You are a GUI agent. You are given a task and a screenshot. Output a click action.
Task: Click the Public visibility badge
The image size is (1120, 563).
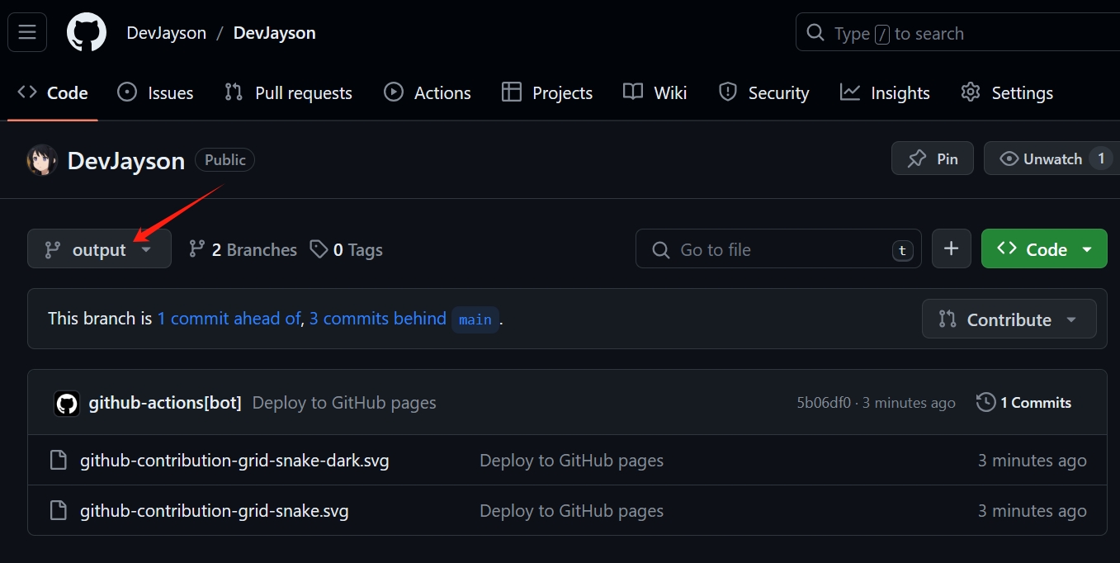pos(224,160)
